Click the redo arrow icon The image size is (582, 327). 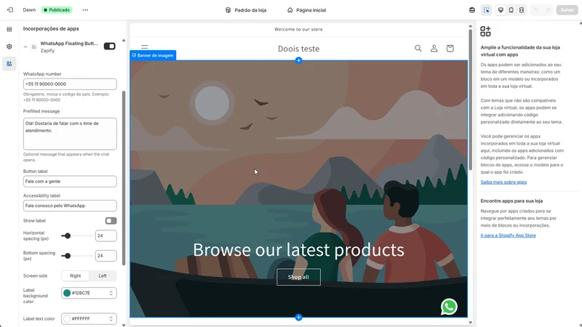point(548,10)
